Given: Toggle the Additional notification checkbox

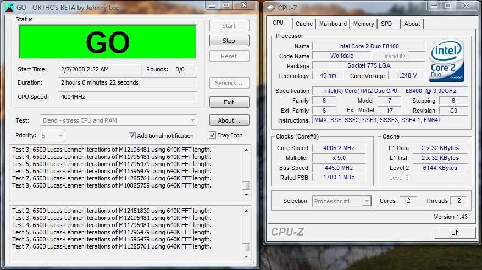Looking at the screenshot, I should (132, 136).
